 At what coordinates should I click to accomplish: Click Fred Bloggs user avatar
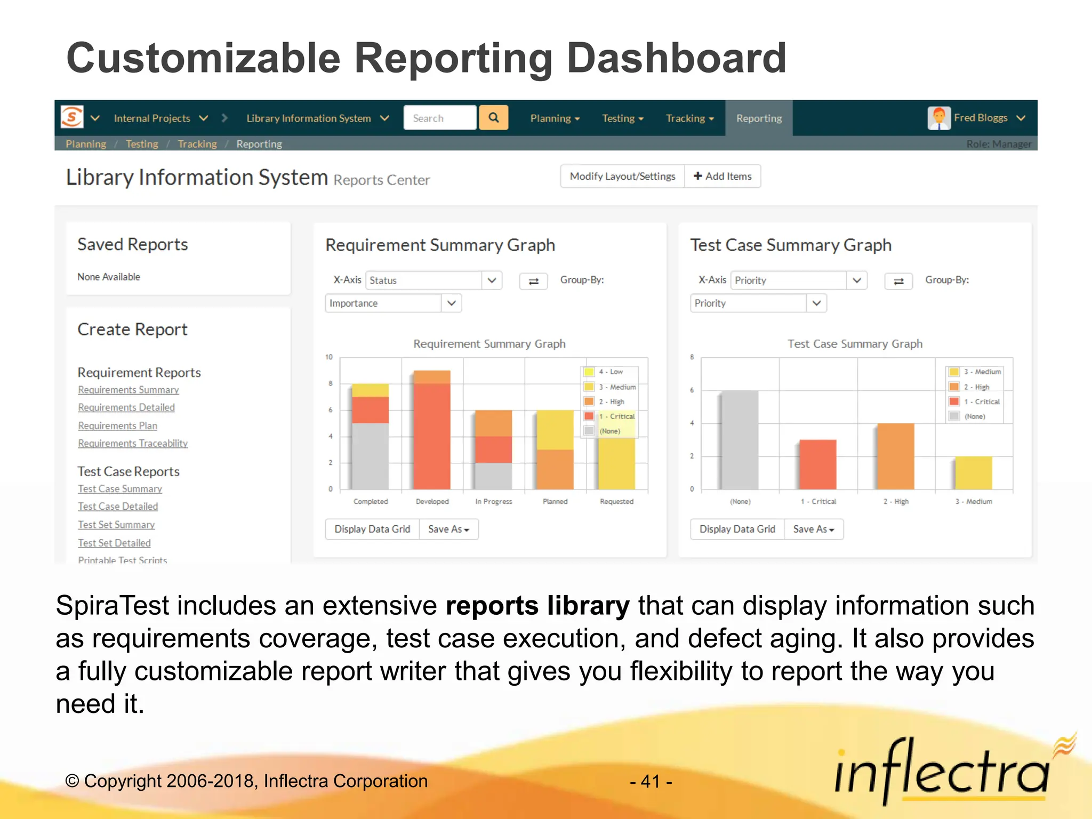(x=939, y=118)
